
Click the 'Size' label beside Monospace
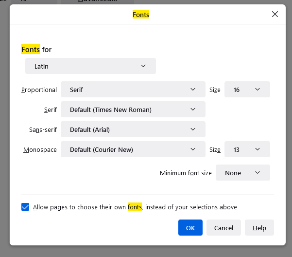point(215,150)
